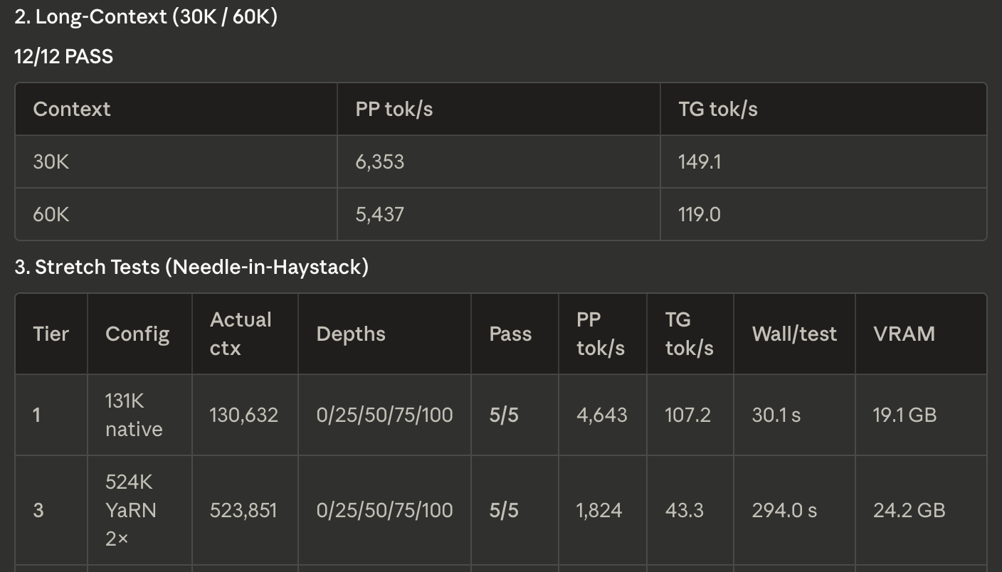The width and height of the screenshot is (1002, 572).
Task: Select the "131K native" config cell
Action: (134, 415)
